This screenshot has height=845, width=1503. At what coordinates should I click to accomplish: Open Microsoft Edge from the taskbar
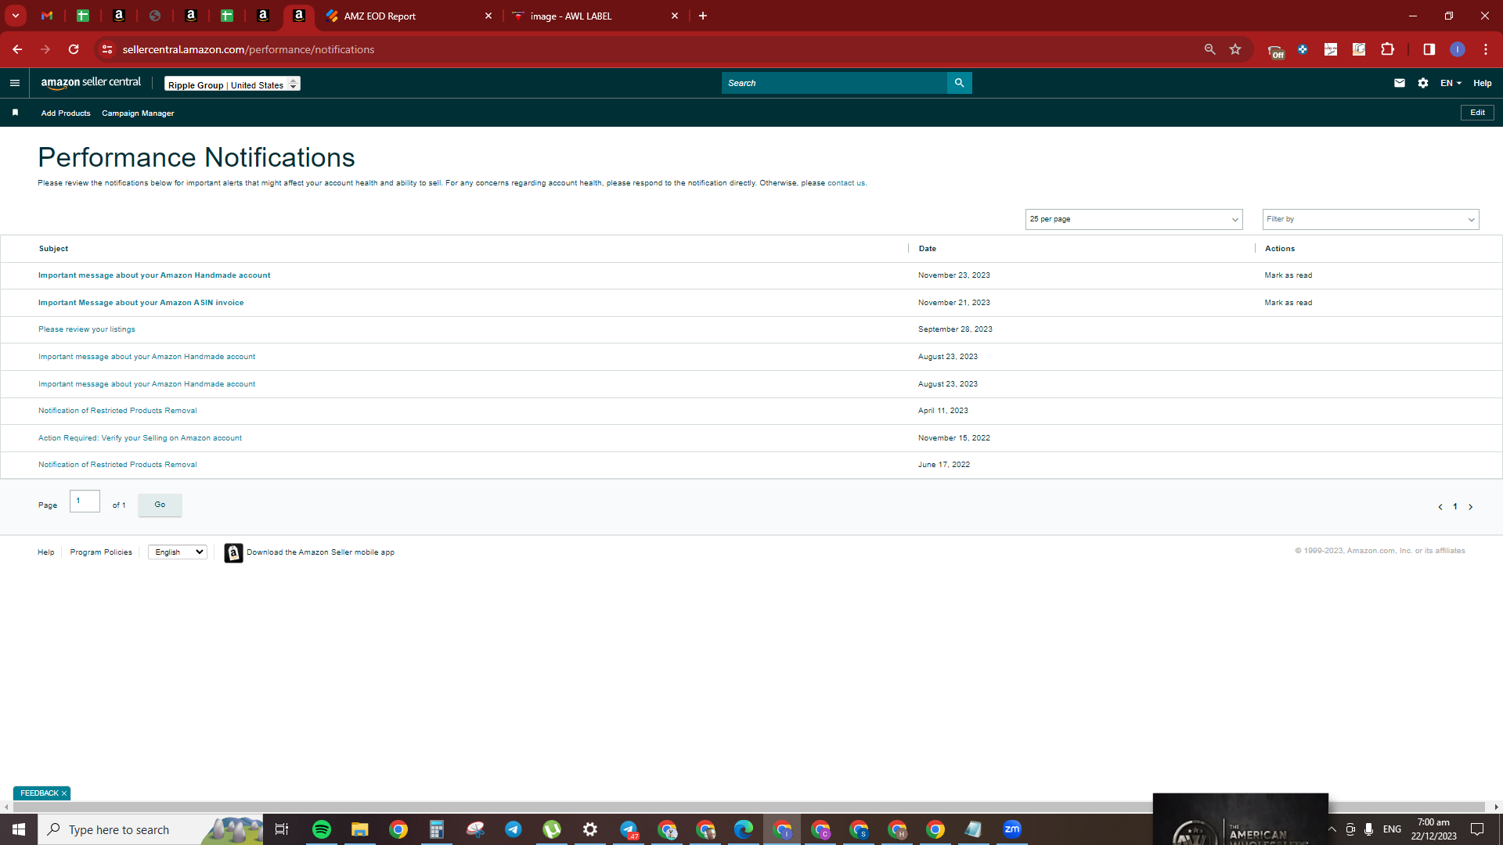[744, 829]
